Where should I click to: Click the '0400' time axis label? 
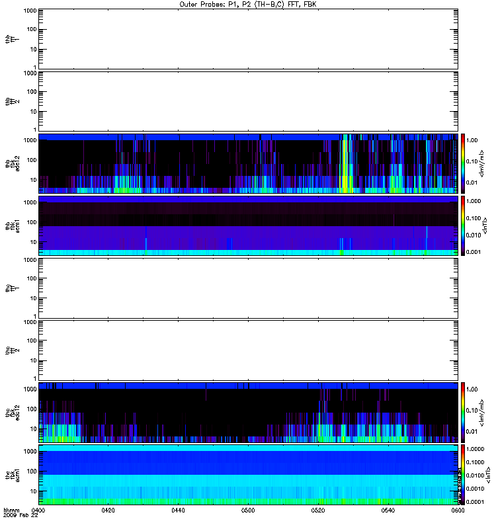(38, 510)
